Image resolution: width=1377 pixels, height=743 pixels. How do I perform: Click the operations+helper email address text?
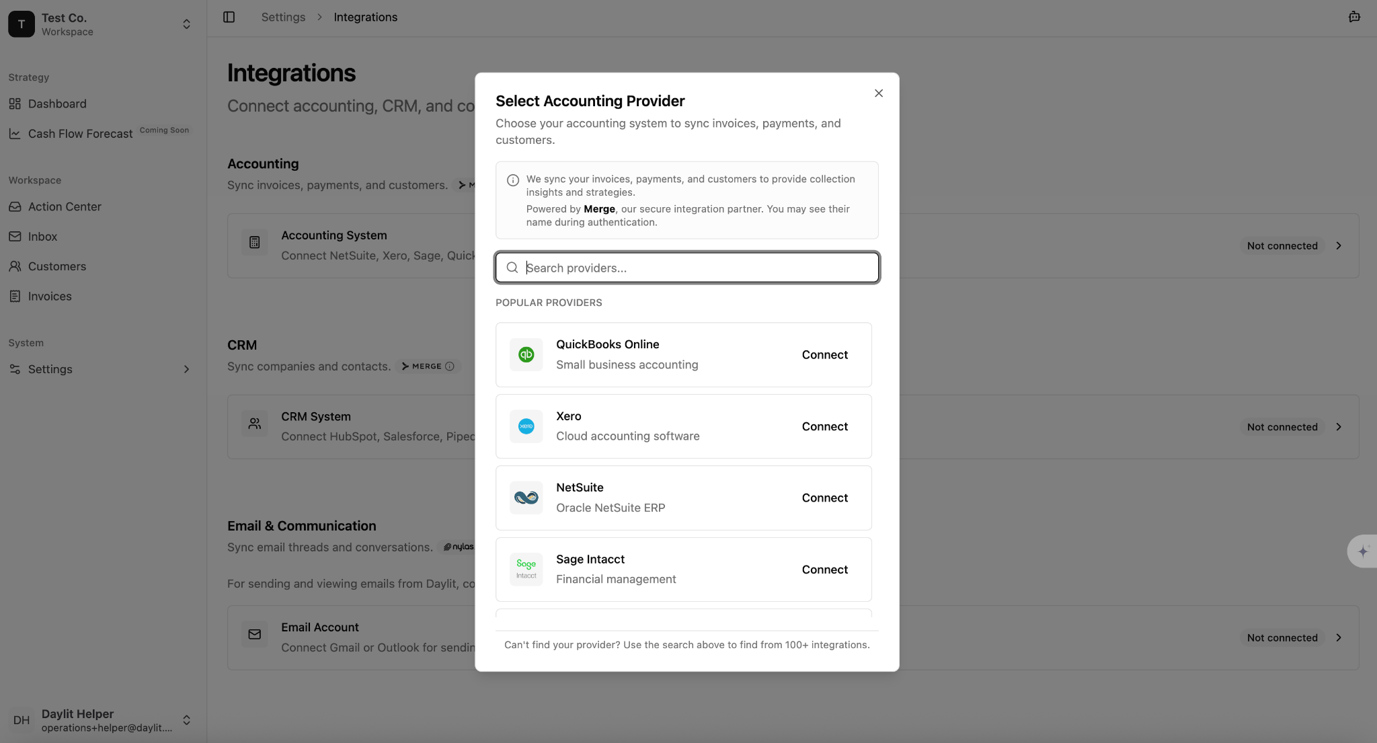[x=106, y=728]
